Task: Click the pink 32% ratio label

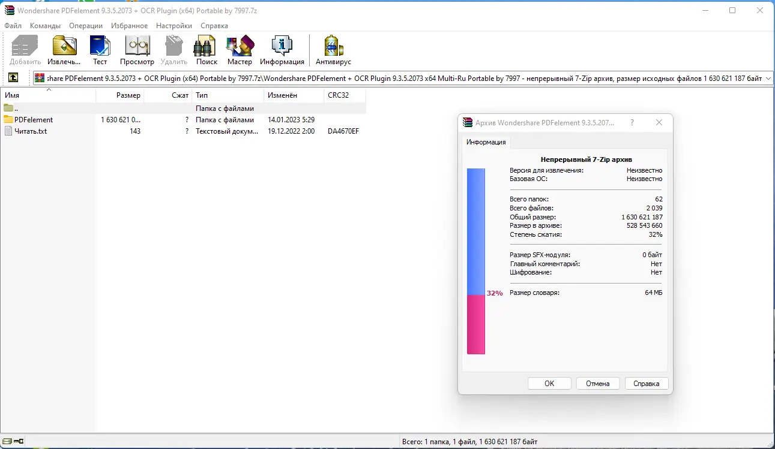Action: (x=495, y=294)
